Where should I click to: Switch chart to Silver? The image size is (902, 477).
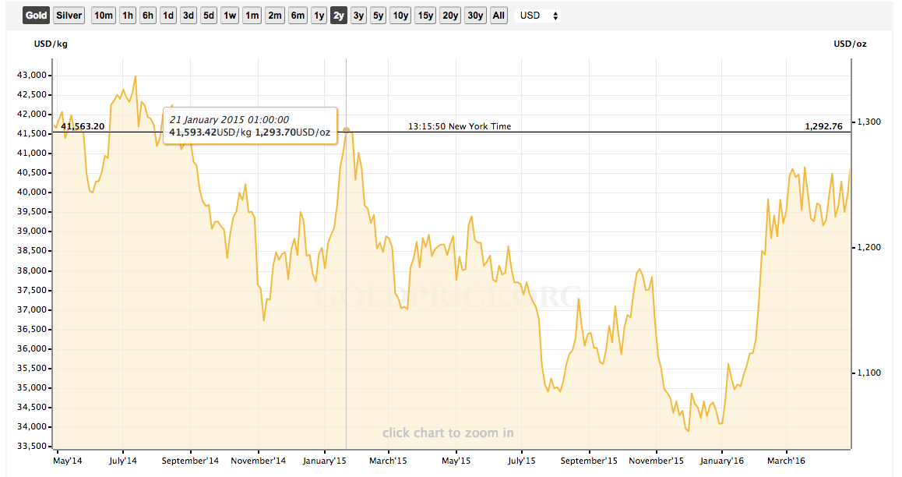pyautogui.click(x=69, y=16)
